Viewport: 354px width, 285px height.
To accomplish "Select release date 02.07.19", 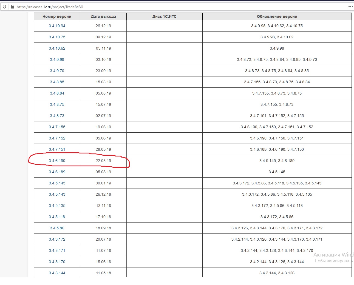I will pyautogui.click(x=103, y=116).
